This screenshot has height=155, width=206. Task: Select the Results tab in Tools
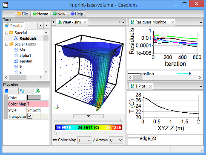click(14, 26)
